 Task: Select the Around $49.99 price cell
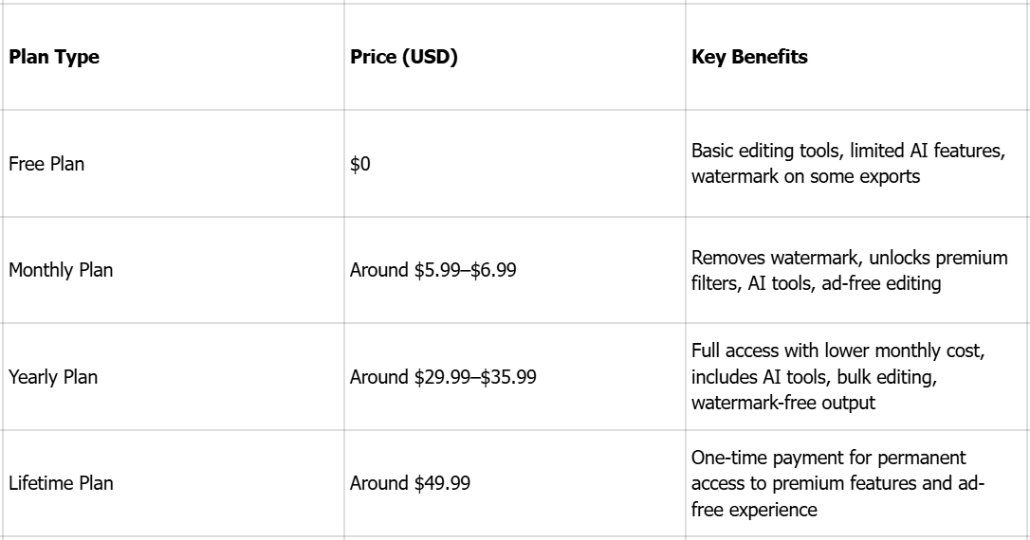tap(410, 483)
